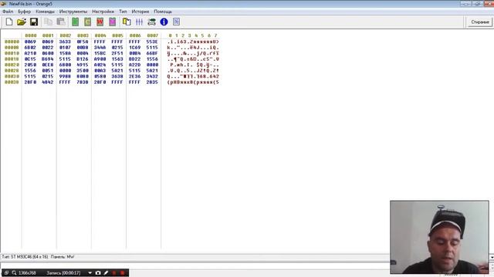Select hex cell 2835 in row 00038
Viewport: 494px width, 277px height.
coord(152,82)
